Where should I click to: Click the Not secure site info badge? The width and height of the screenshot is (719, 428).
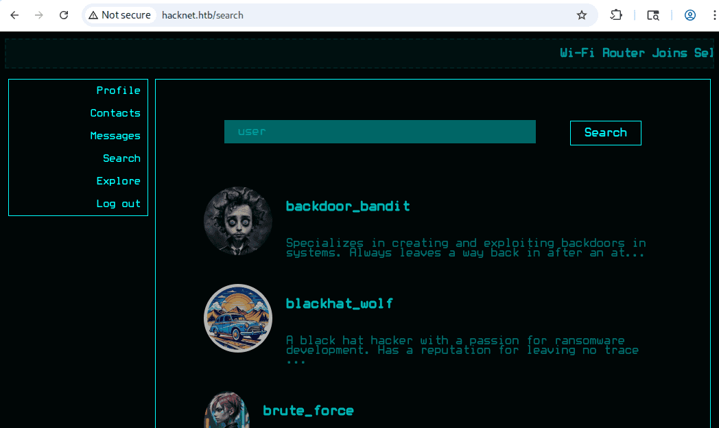[x=119, y=15]
